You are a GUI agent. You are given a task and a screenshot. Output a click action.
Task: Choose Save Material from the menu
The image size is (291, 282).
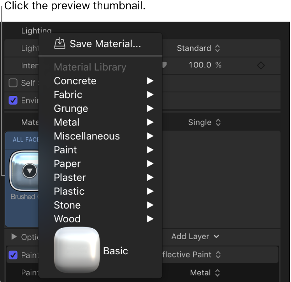(105, 44)
